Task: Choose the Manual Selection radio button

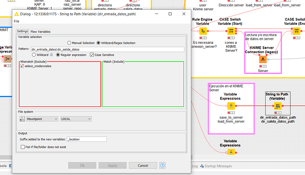Action: click(69, 43)
